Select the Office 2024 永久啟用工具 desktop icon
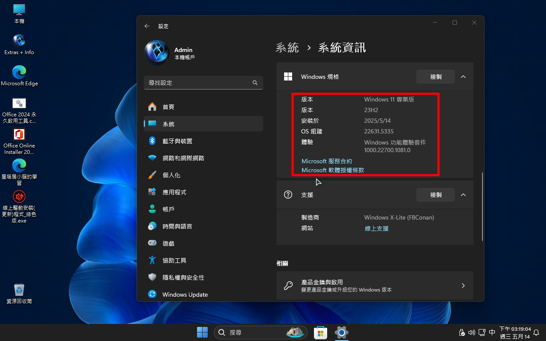Viewport: 546px width, 341px height. [19, 110]
